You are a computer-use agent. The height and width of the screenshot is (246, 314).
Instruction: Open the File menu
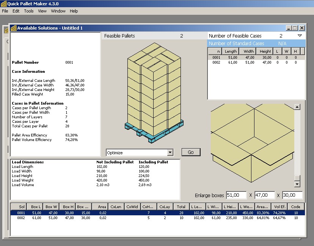(5, 11)
